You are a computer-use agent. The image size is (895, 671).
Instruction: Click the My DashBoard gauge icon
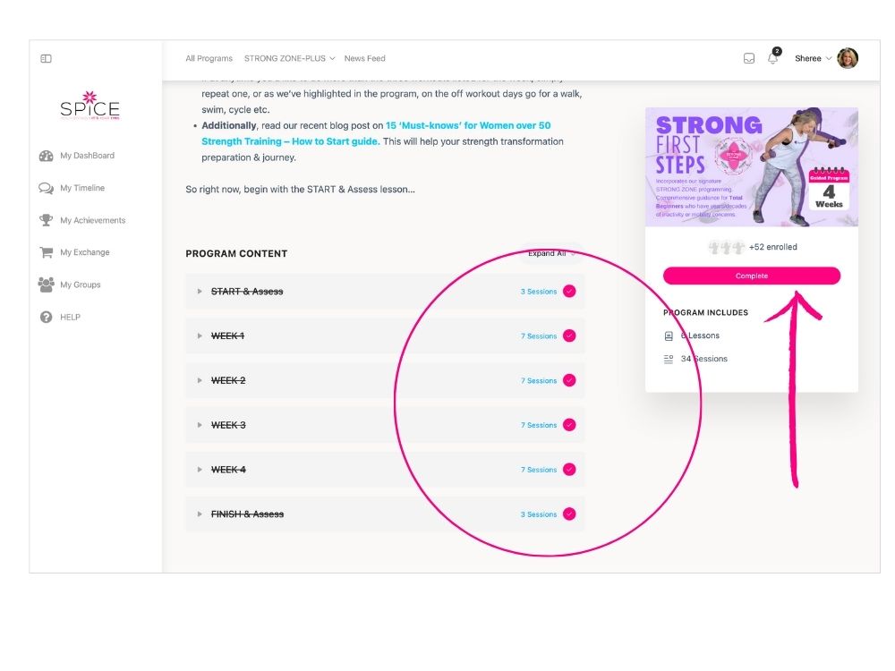(x=47, y=156)
